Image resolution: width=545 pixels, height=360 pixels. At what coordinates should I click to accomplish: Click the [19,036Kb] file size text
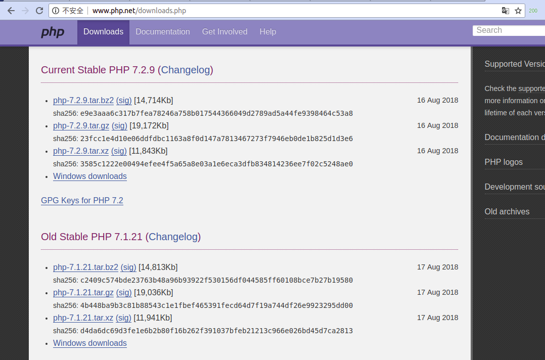tap(153, 293)
